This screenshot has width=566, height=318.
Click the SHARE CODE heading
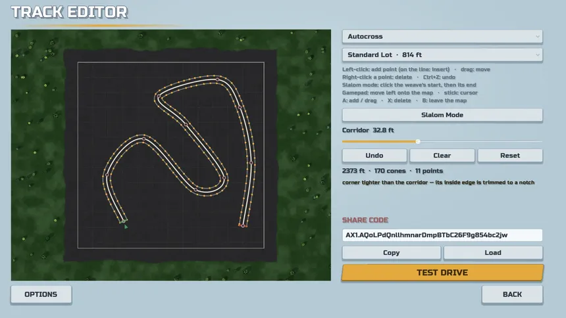pos(365,220)
